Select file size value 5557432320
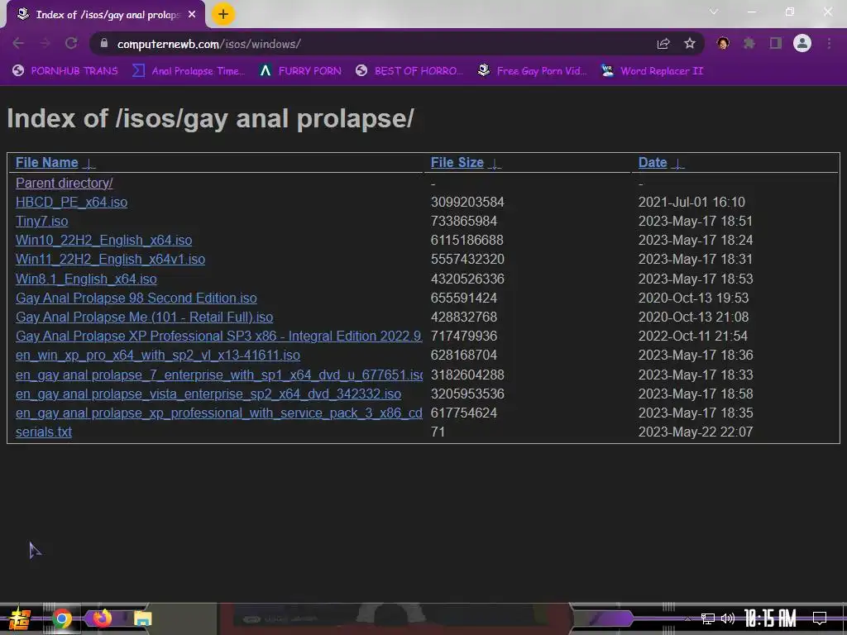The height and width of the screenshot is (635, 847). (467, 259)
